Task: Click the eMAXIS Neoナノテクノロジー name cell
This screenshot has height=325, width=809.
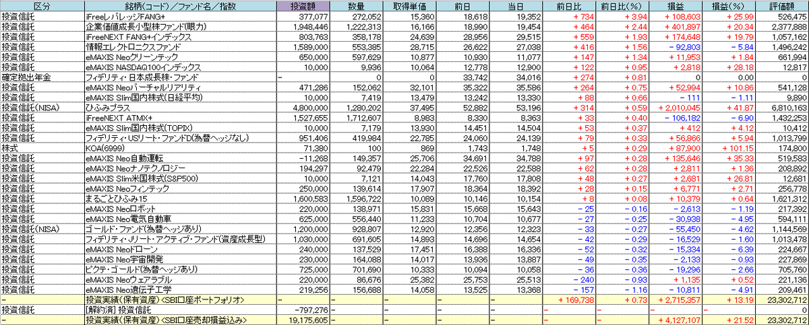Action: [181, 168]
